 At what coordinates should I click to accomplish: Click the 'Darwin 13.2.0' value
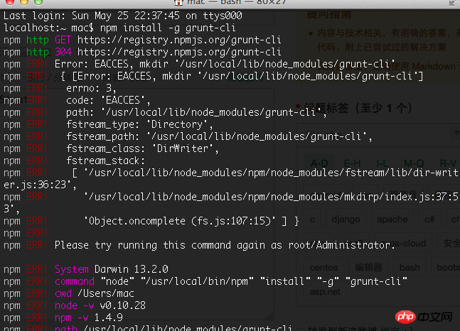(132, 269)
